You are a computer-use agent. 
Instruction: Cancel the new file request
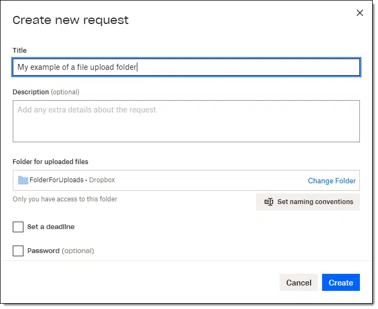pos(299,282)
